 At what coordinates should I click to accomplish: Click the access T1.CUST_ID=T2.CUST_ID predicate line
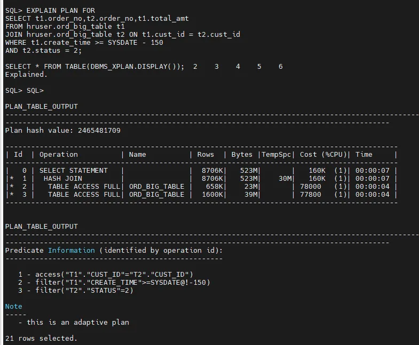point(106,274)
